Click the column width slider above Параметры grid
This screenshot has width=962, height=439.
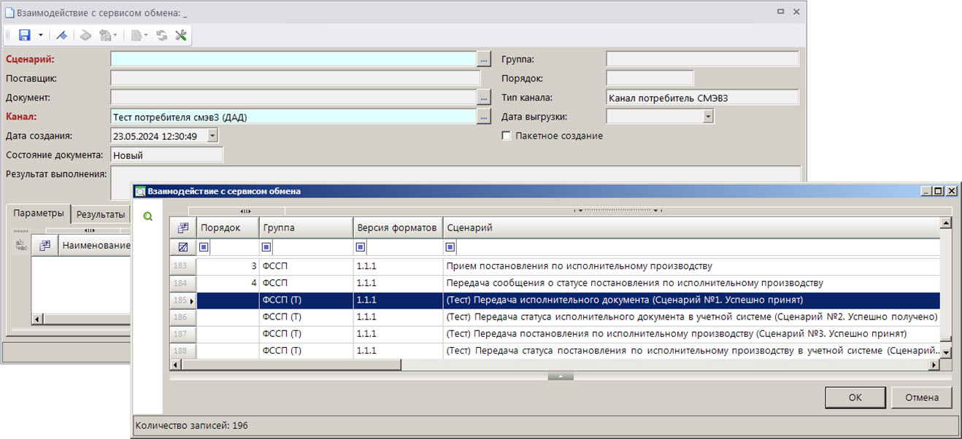[x=91, y=230]
